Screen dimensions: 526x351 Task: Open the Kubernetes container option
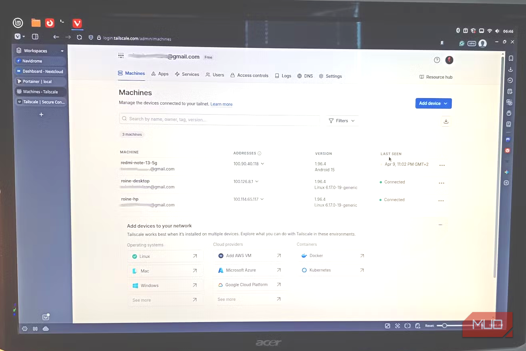332,270
